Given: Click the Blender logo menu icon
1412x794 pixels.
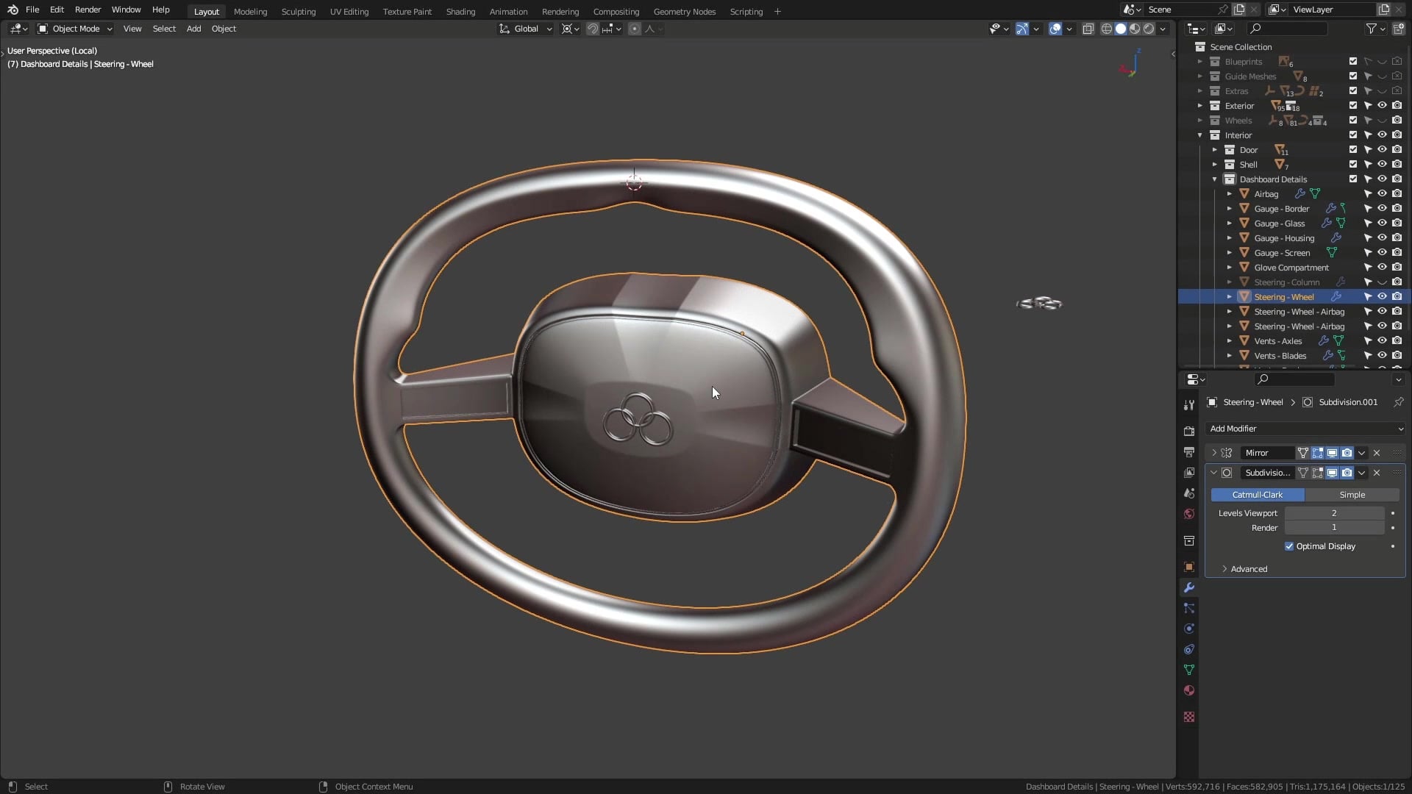Looking at the screenshot, I should 13,10.
